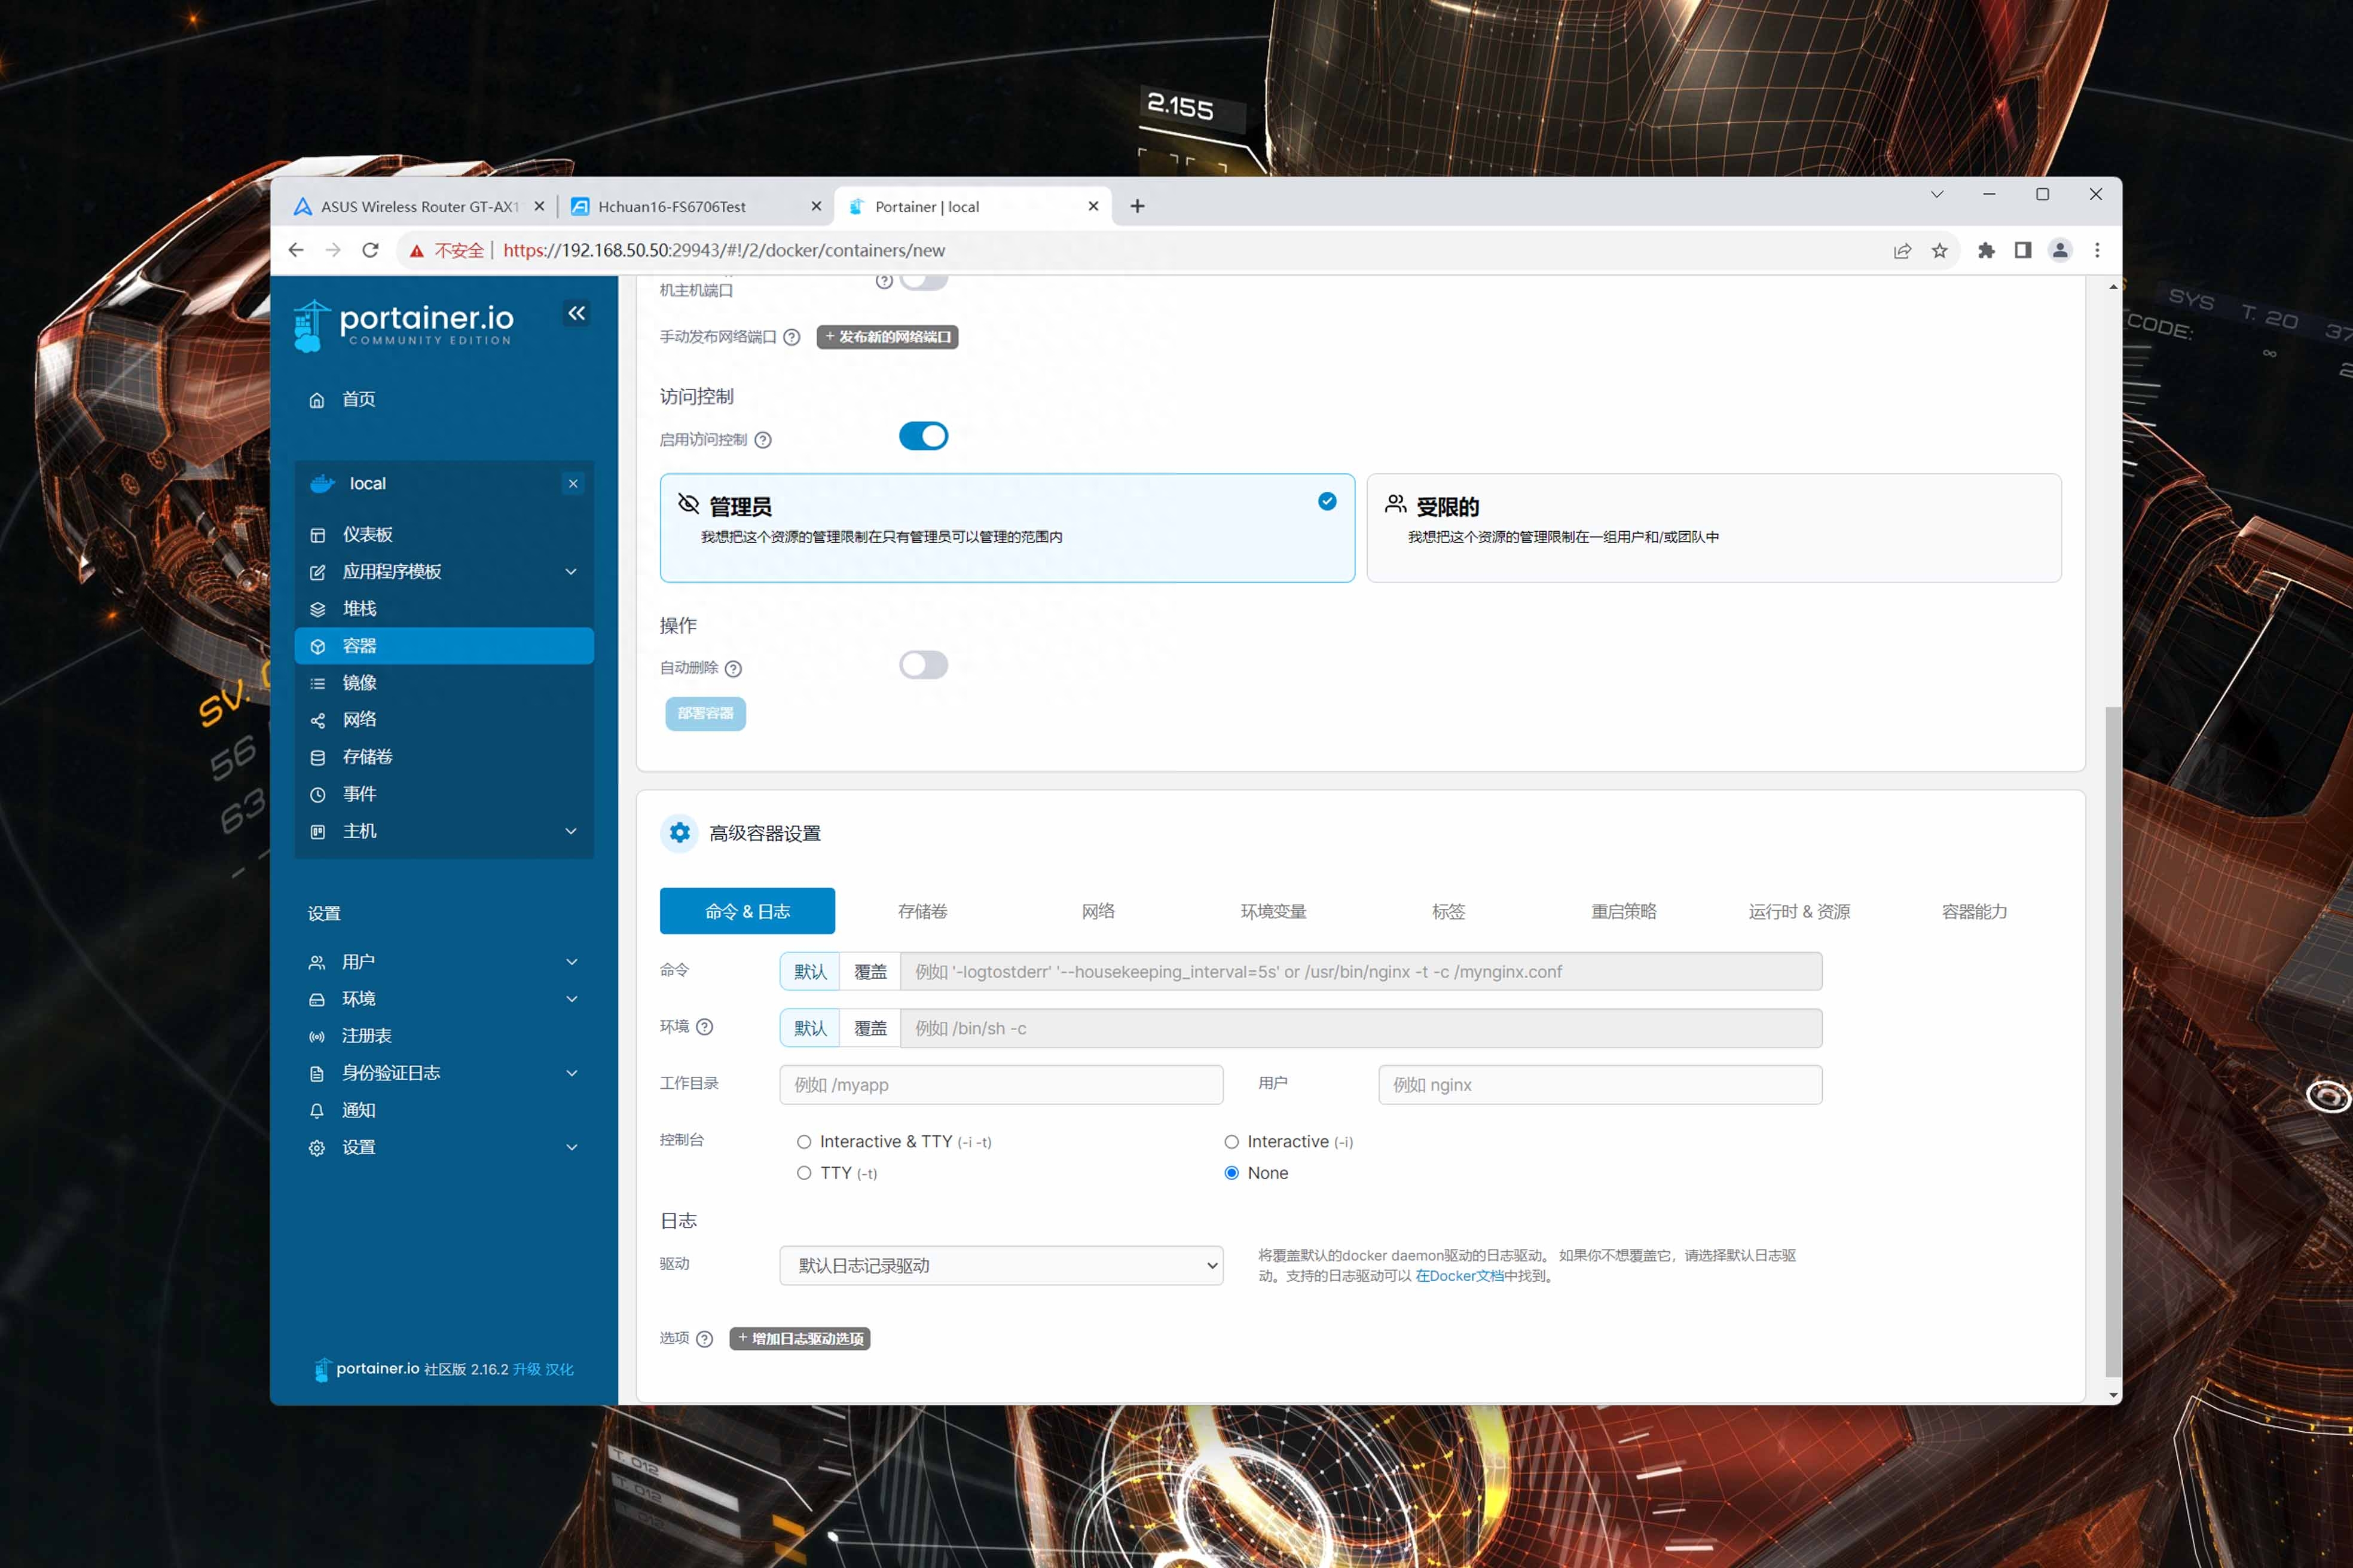Open the browser tab search chevron

1937,194
